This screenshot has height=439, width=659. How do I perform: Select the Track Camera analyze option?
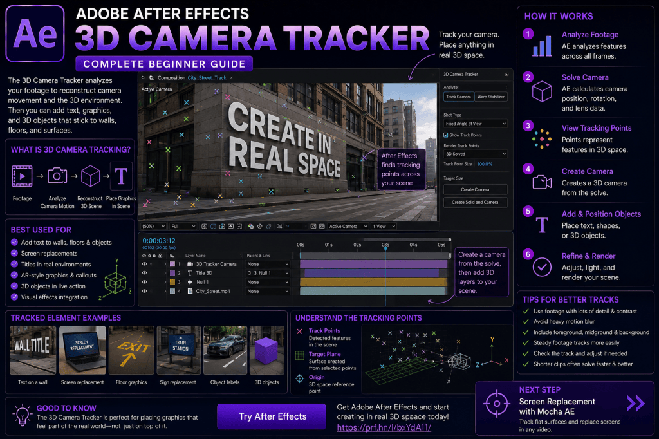coord(458,97)
